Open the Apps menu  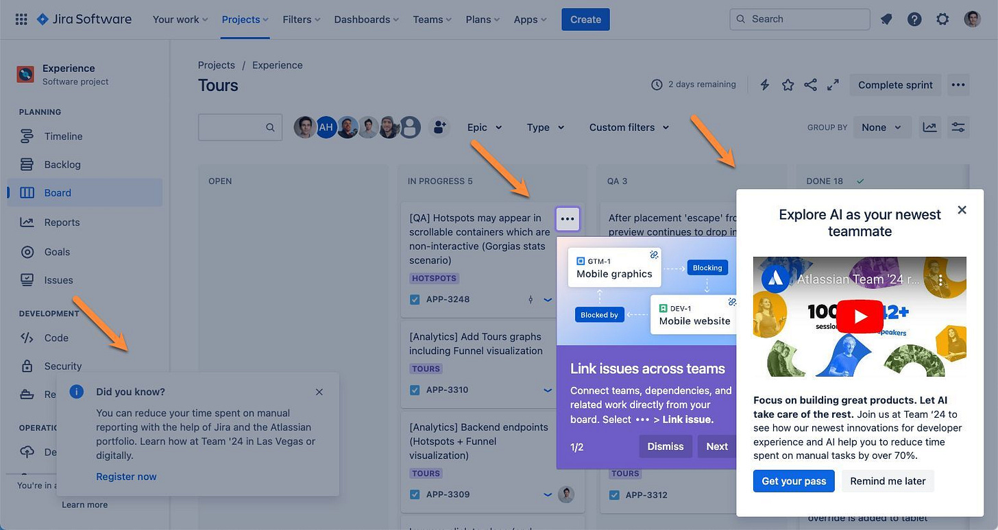531,19
